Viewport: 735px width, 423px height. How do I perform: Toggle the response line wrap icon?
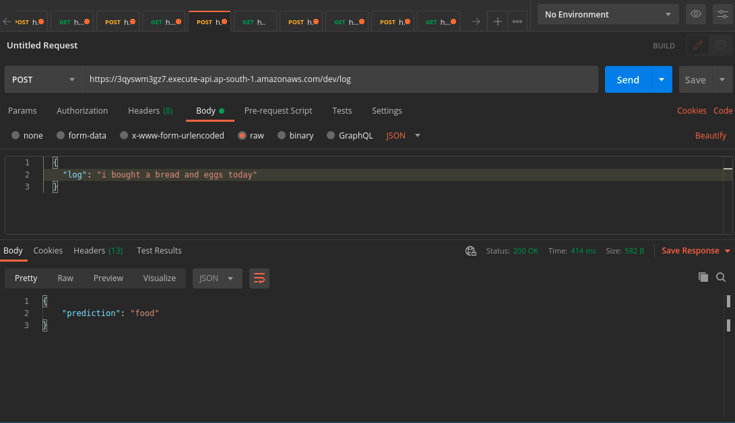click(x=259, y=278)
